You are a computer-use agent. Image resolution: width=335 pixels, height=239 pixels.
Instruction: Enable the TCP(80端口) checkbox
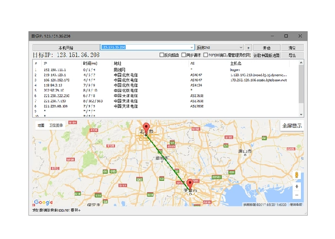(x=205, y=55)
